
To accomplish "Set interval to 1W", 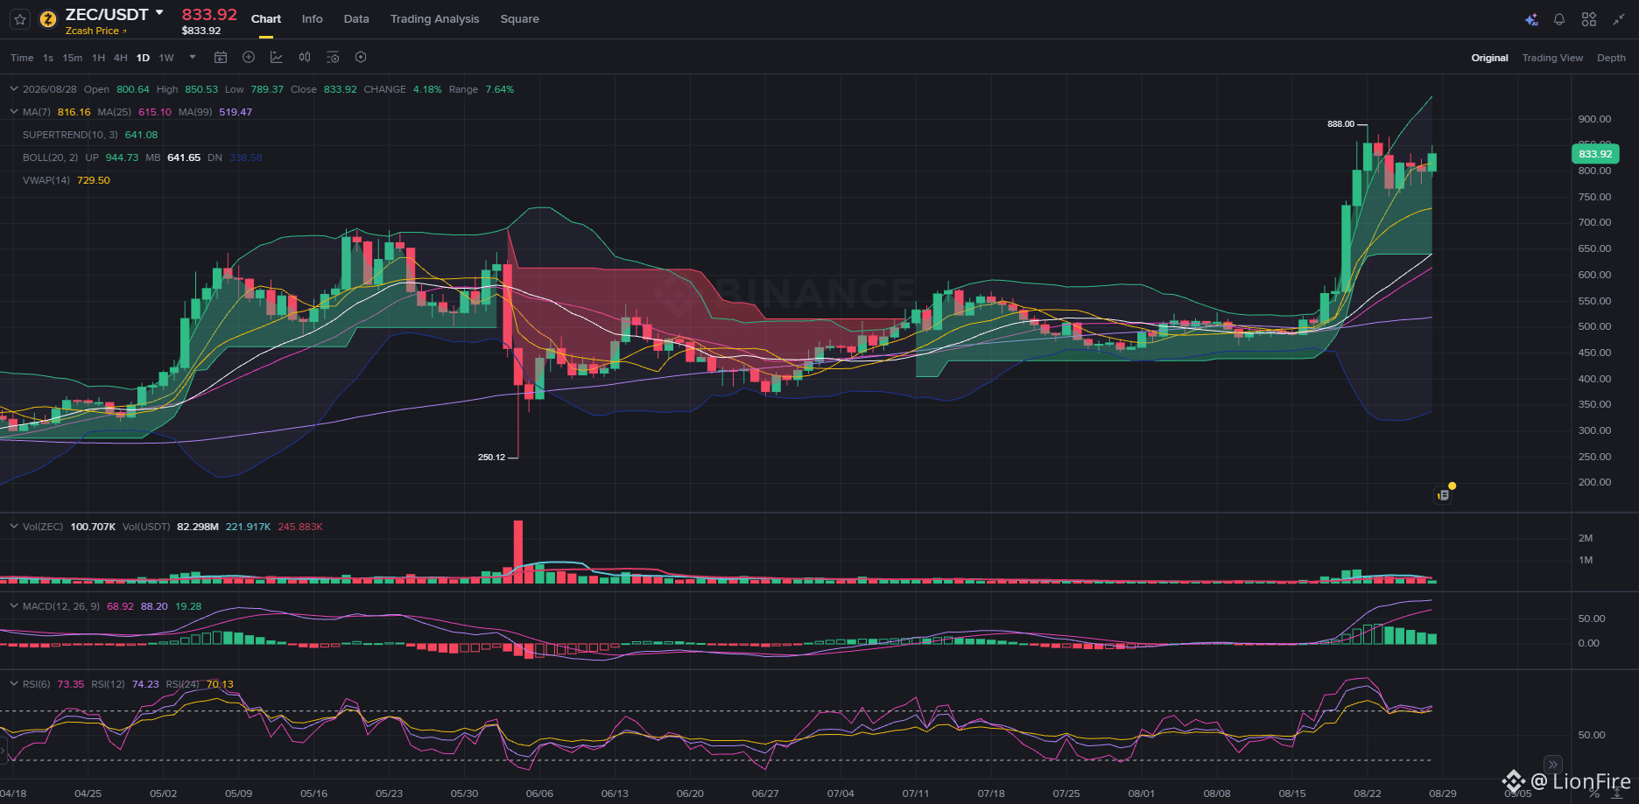I will tap(166, 58).
